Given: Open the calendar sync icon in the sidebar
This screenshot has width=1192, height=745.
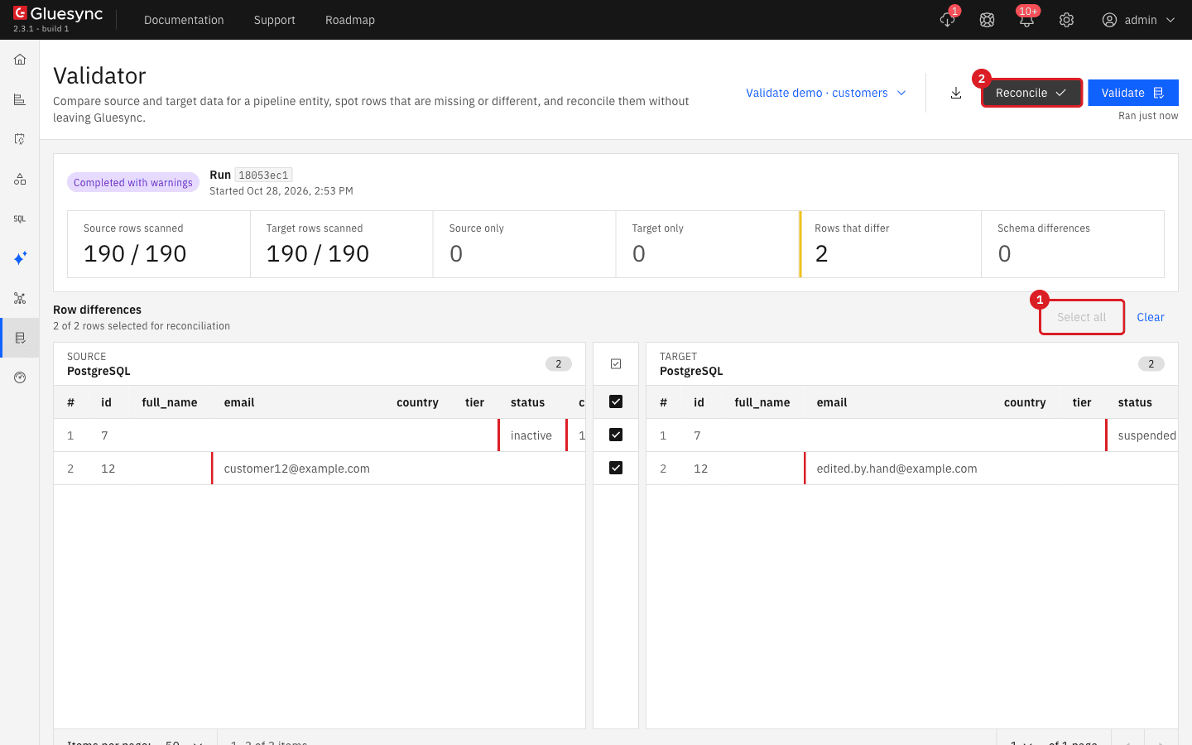Looking at the screenshot, I should coord(20,139).
